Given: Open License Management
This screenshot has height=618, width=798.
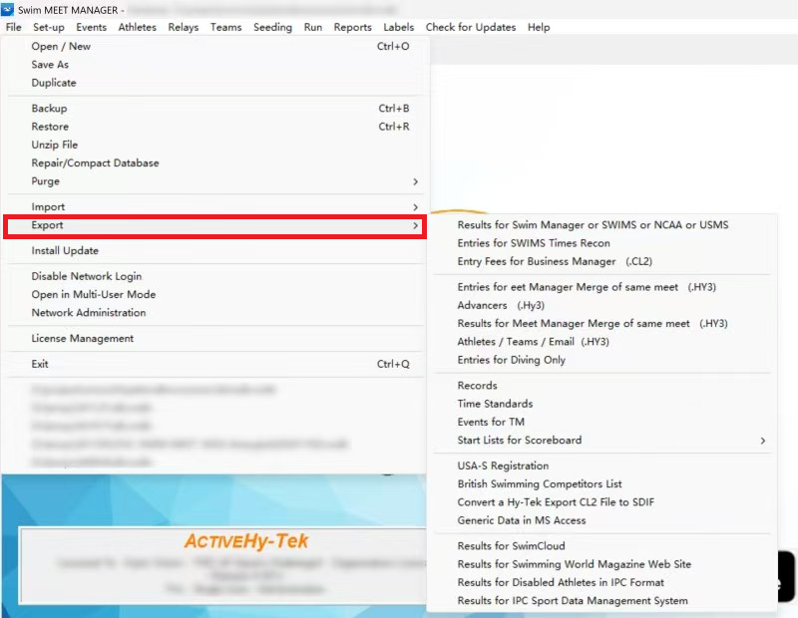Looking at the screenshot, I should [82, 339].
